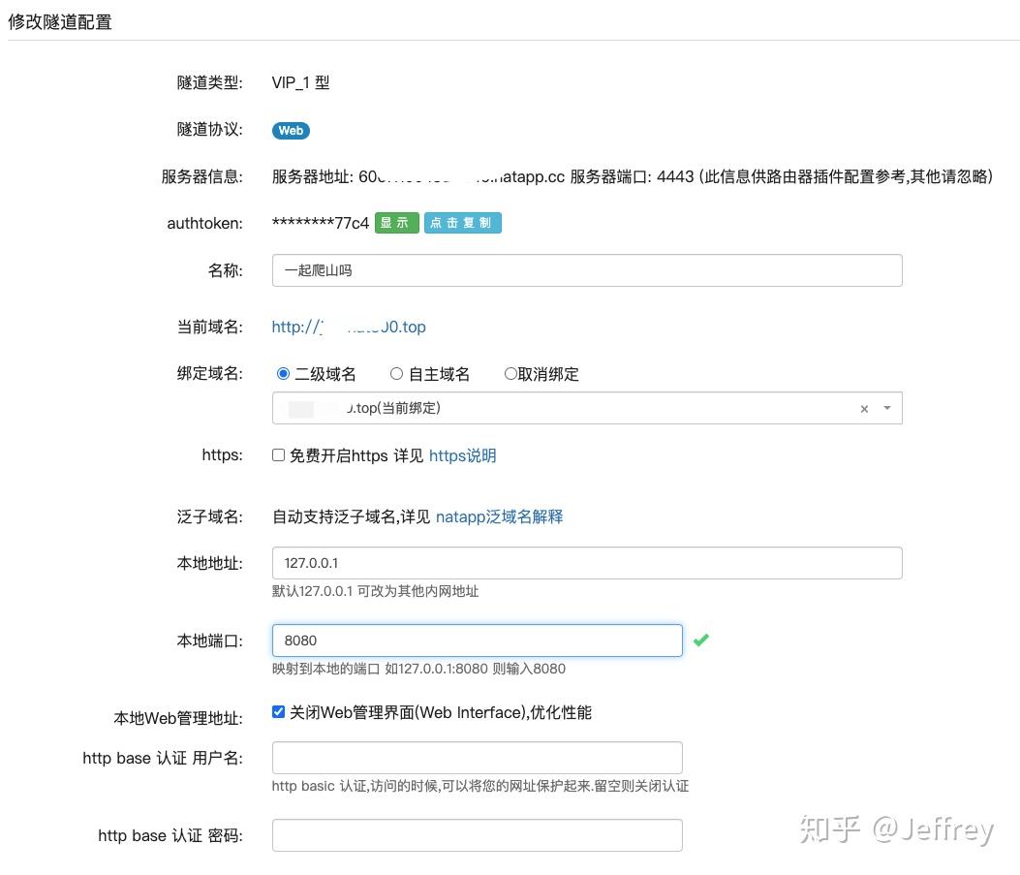Enable the 免费开启https checkbox
Image resolution: width=1020 pixels, height=875 pixels.
(x=277, y=455)
